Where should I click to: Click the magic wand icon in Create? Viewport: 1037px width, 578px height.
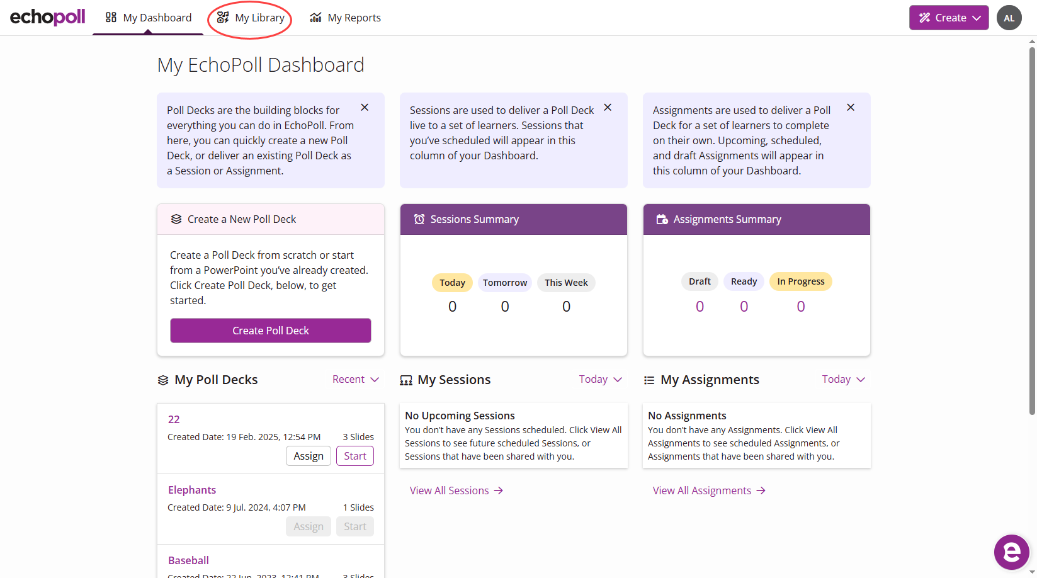point(924,18)
